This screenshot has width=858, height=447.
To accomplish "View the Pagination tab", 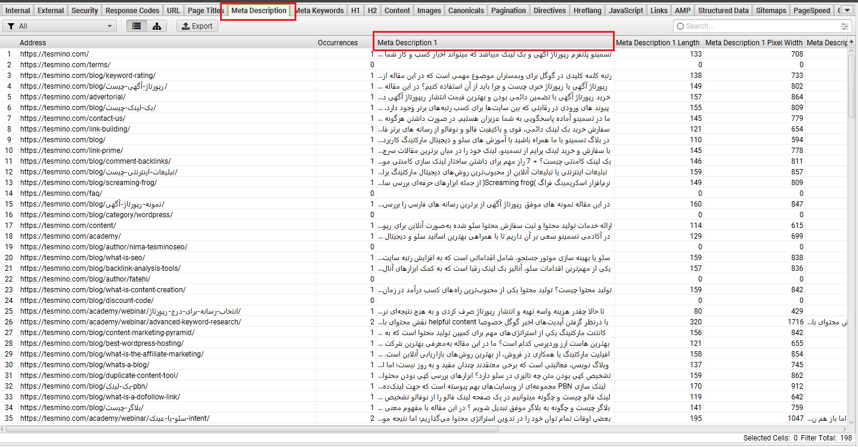I will tap(509, 10).
